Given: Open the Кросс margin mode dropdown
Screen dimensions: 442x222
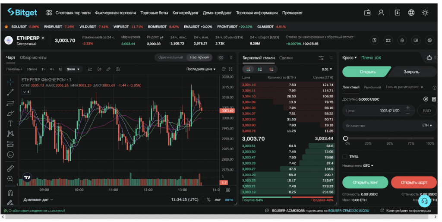Looking at the screenshot, I should [349, 58].
